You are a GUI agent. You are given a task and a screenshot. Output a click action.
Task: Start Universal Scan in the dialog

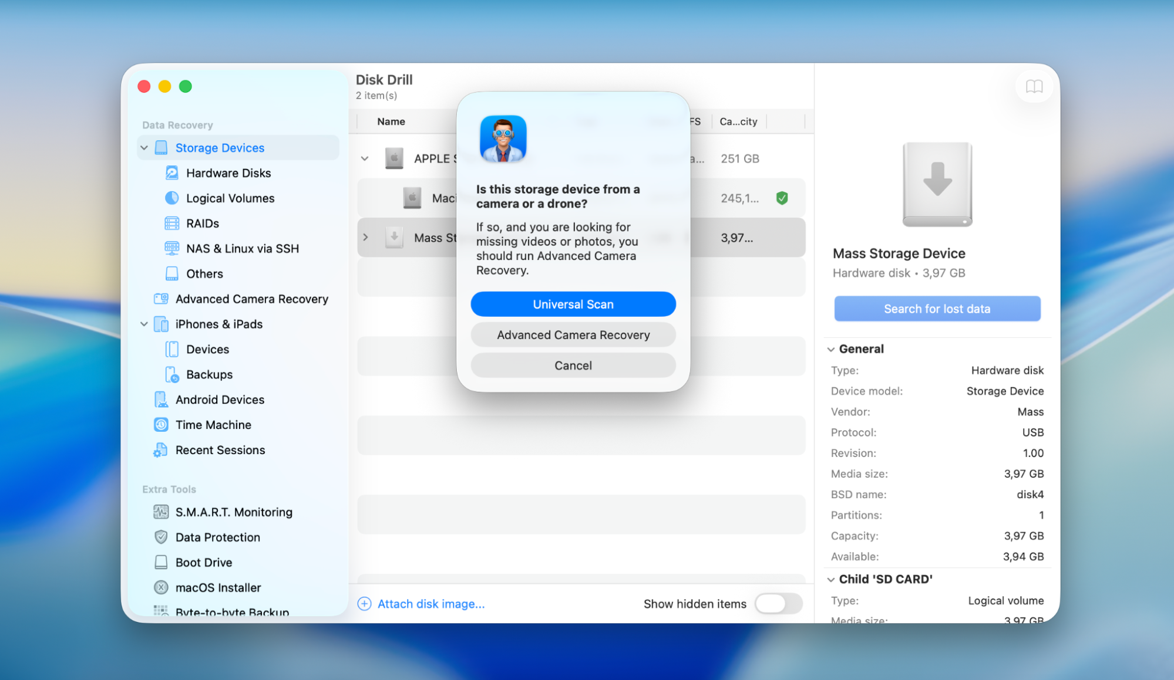pyautogui.click(x=573, y=305)
